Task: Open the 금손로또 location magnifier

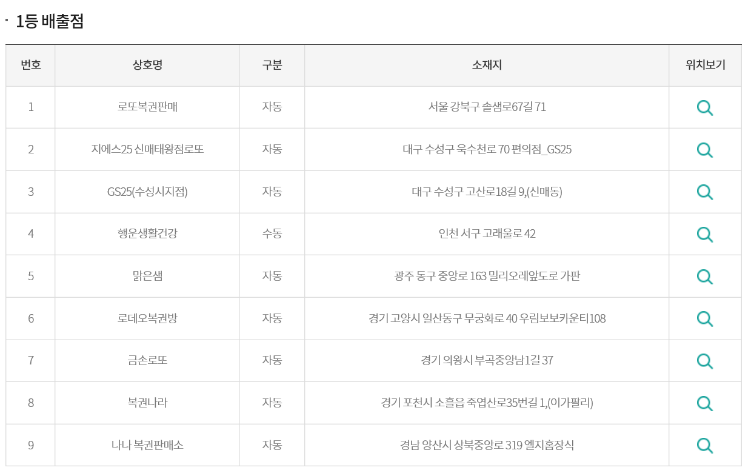Action: (x=704, y=361)
